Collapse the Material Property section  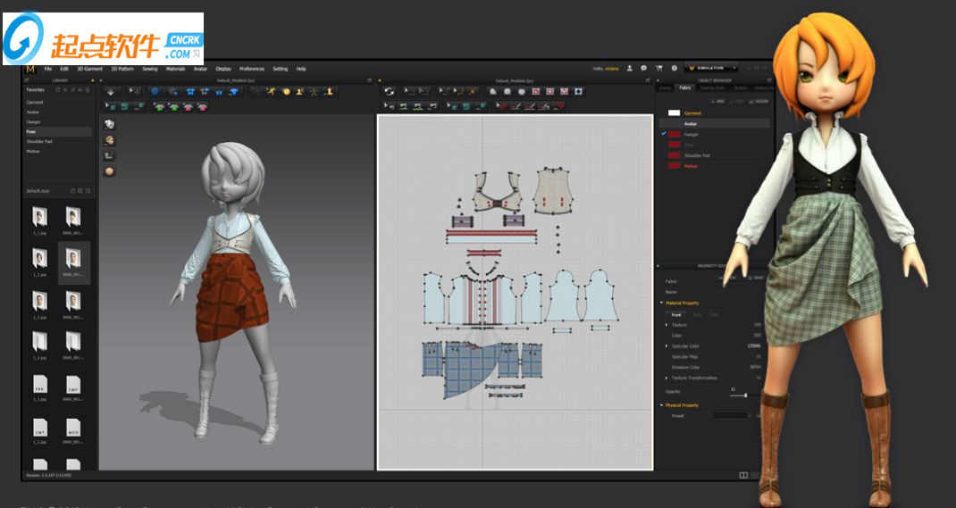(662, 303)
